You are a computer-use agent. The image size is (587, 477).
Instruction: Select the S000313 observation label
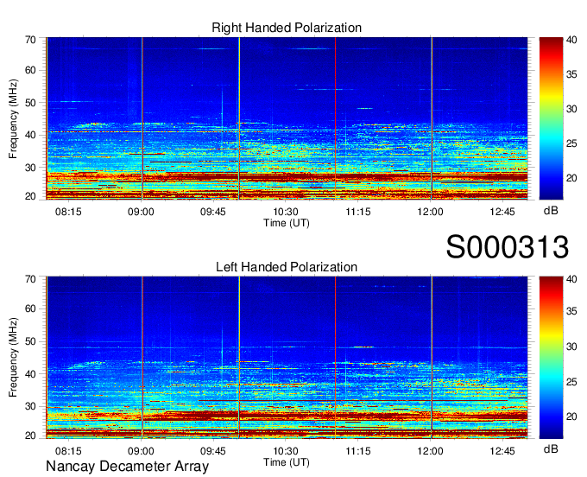(x=508, y=246)
